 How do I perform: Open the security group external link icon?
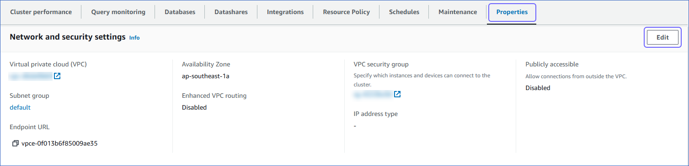pos(397,94)
